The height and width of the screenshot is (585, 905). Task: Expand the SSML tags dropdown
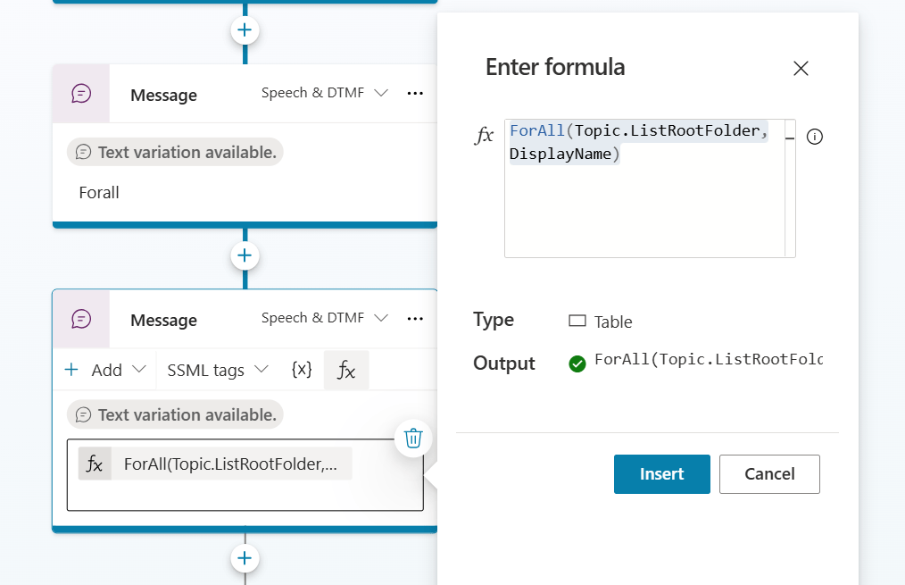pos(218,370)
